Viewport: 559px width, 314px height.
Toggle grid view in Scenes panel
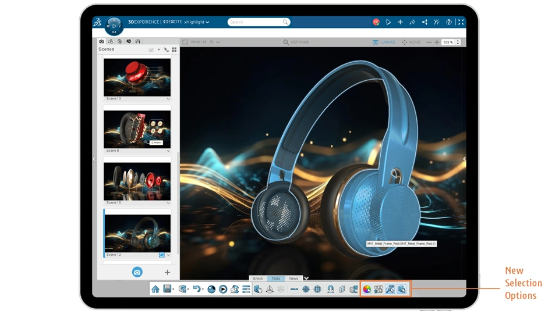[174, 49]
